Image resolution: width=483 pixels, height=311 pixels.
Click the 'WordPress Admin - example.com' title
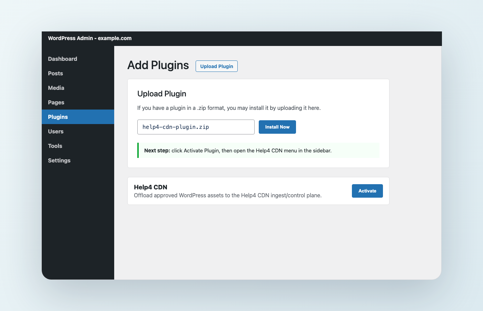tap(90, 38)
